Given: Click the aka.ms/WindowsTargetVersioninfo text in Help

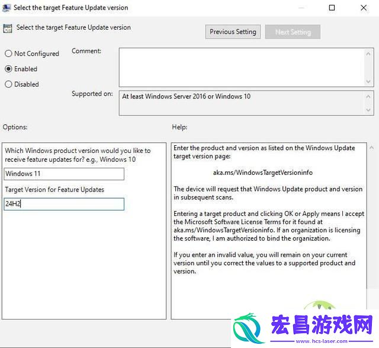Looking at the screenshot, I should click(263, 173).
